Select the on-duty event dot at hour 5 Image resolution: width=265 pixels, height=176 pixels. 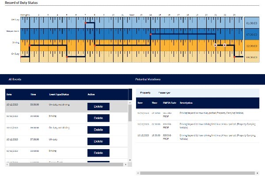67,57
